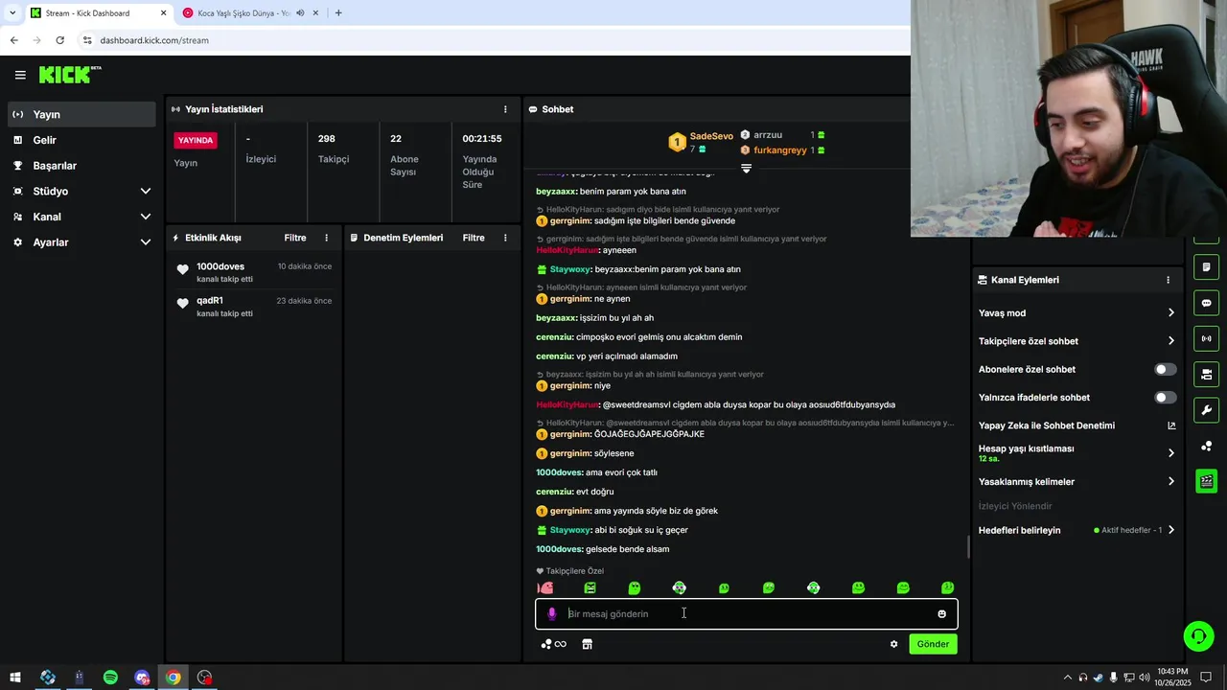The height and width of the screenshot is (690, 1227).
Task: Open the shop icon below chat input
Action: (x=587, y=644)
